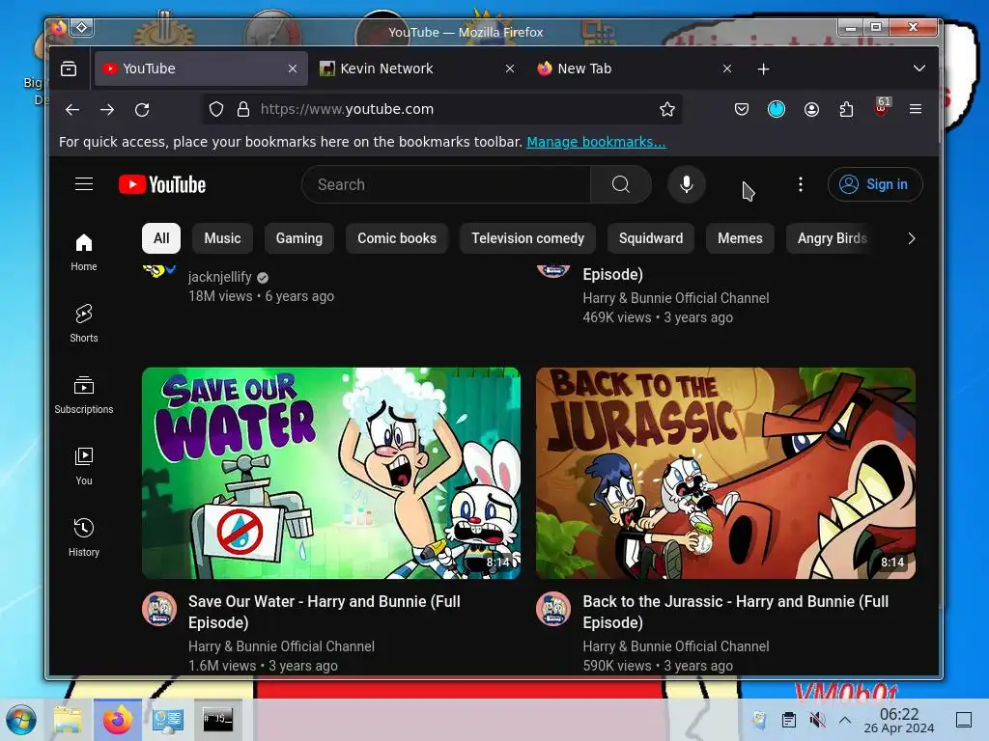The image size is (989, 741).
Task: Select the Gaming filter chip
Action: 299,239
